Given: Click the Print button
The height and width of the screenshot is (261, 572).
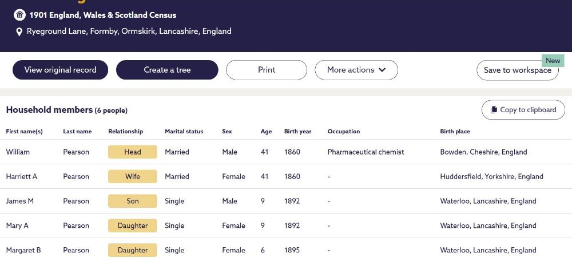Looking at the screenshot, I should coord(266,70).
